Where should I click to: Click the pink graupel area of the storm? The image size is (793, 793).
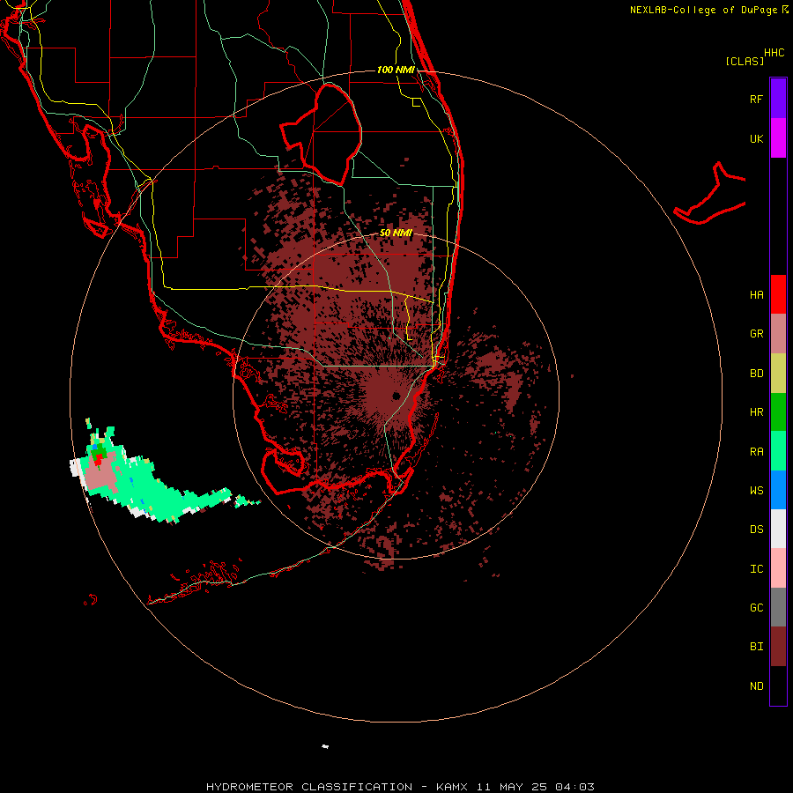101,477
